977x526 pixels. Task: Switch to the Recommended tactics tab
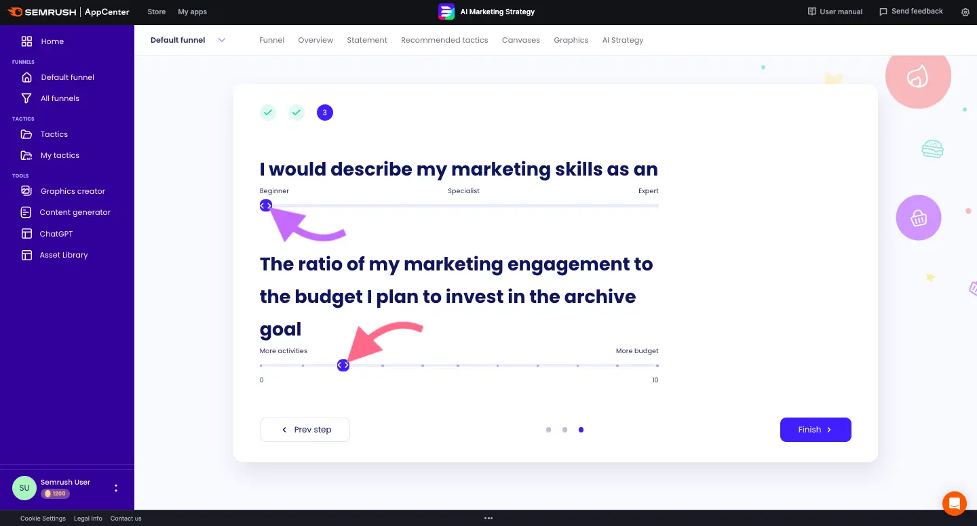[x=444, y=40]
